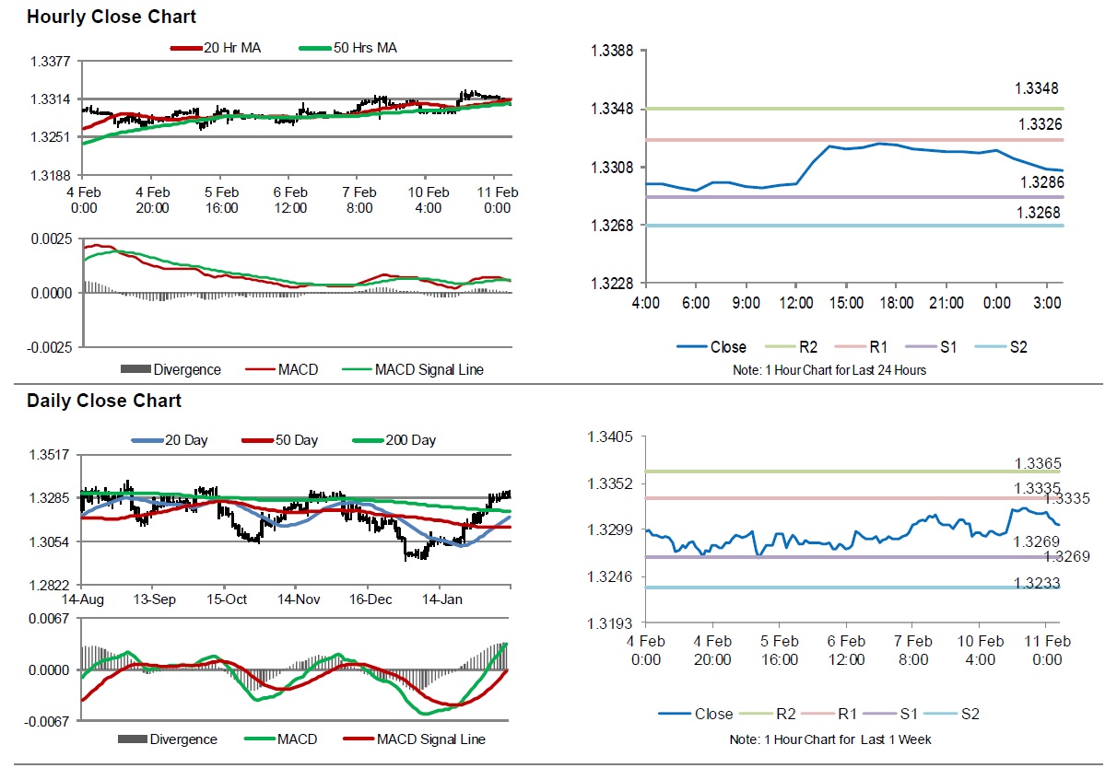Click the 1.3246 y-axis label
This screenshot has height=768, width=1117.
612,577
